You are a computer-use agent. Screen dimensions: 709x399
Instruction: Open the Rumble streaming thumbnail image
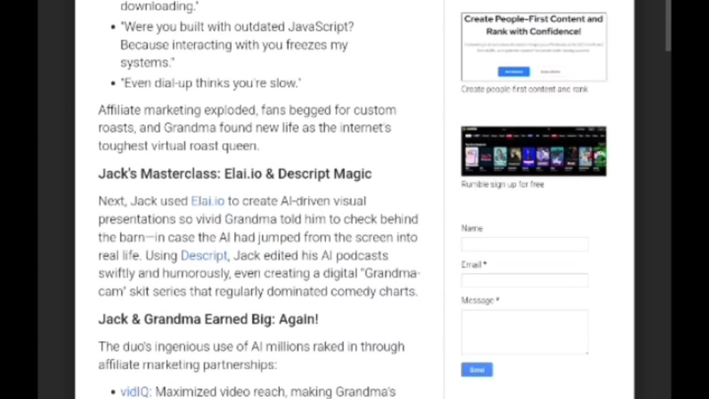click(533, 151)
